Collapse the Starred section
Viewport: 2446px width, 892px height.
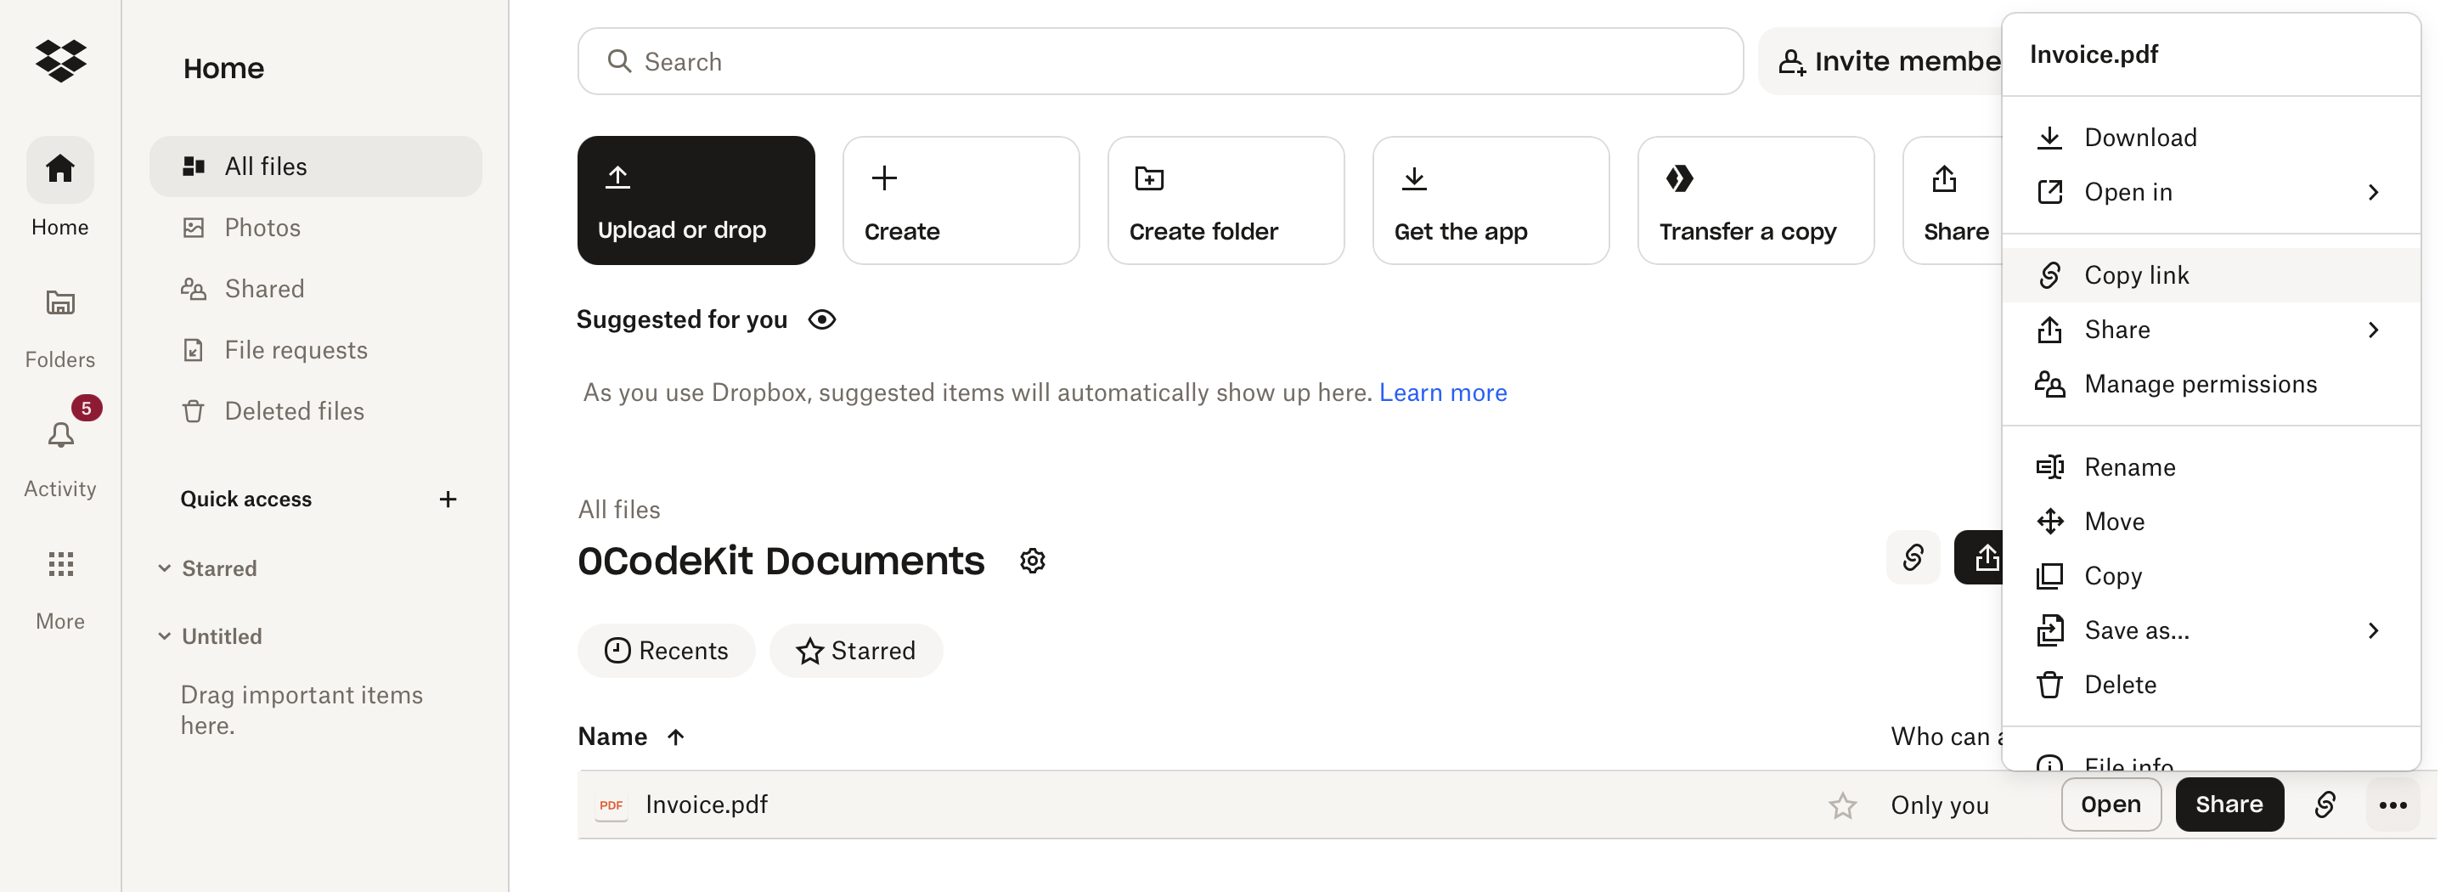pos(164,568)
